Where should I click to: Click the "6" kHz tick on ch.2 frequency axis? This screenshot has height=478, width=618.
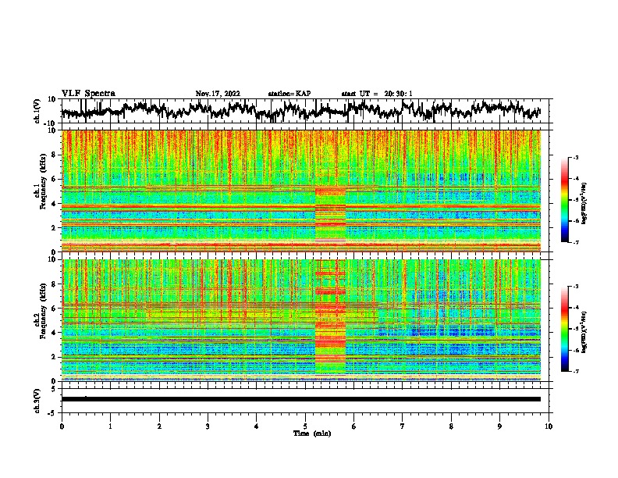(54, 309)
